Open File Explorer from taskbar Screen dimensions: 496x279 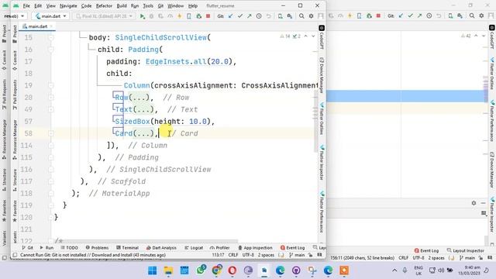click(x=168, y=270)
